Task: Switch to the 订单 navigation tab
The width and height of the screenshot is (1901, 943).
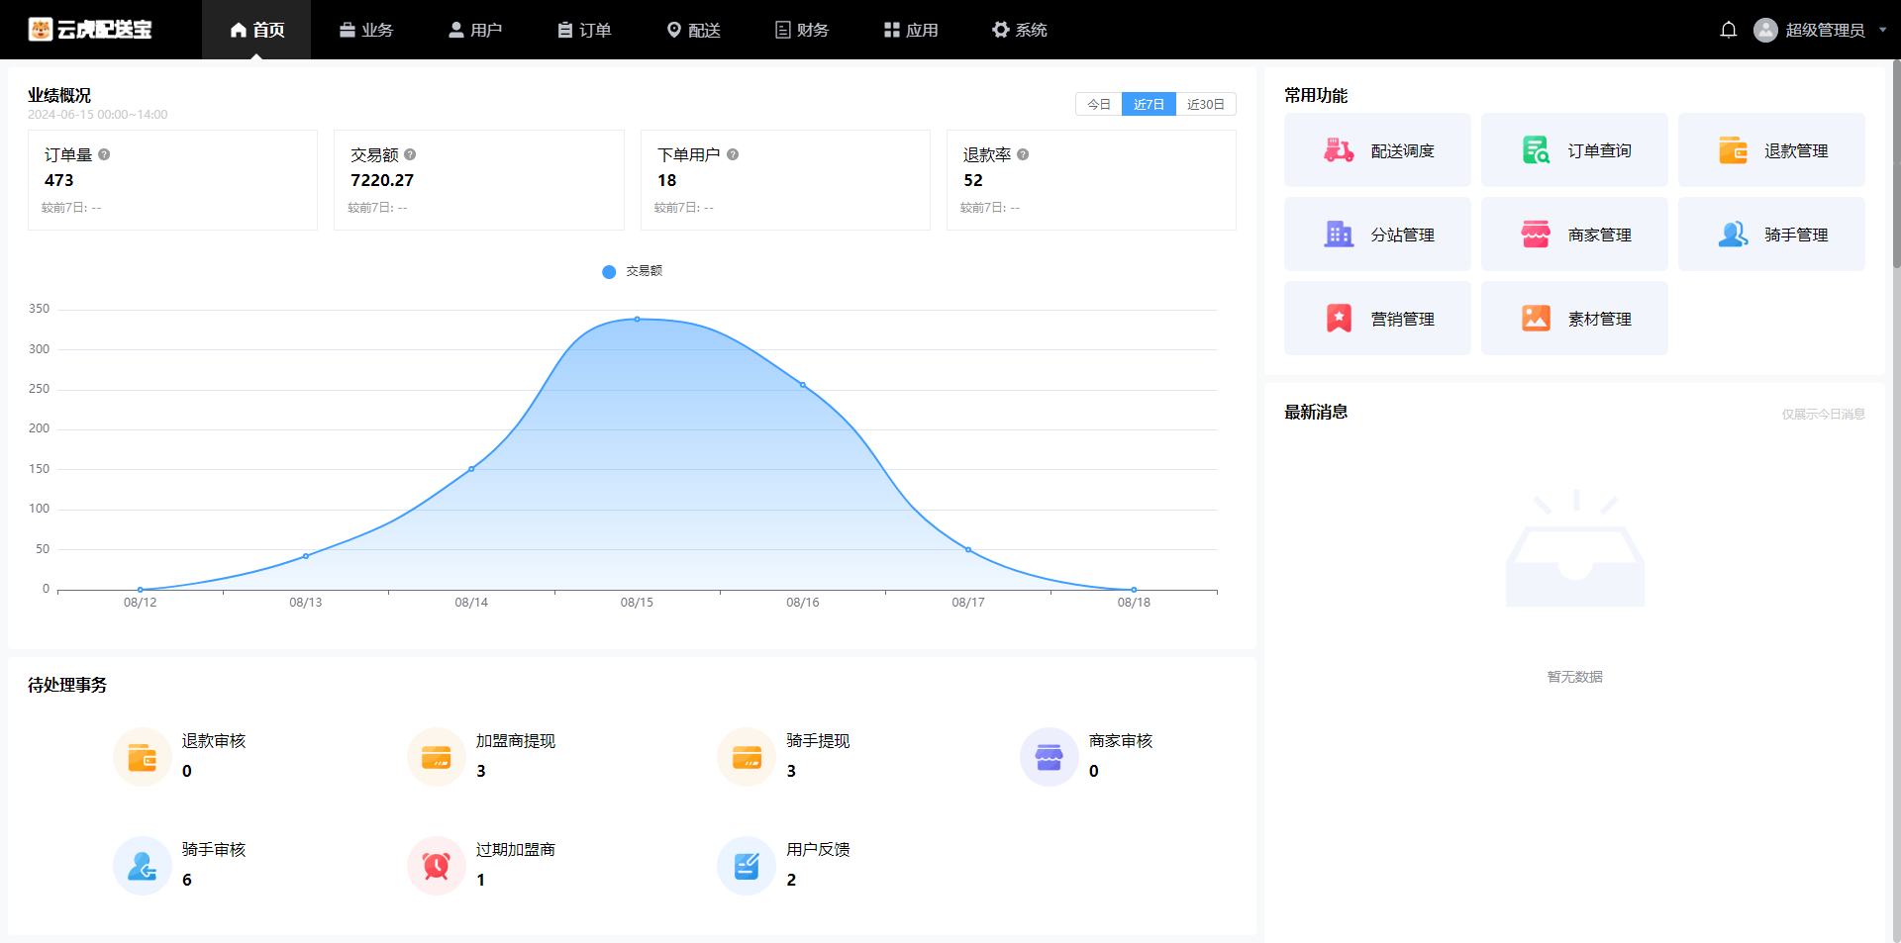Action: point(585,30)
